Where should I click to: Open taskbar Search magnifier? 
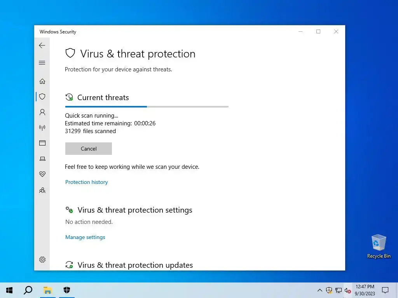pos(28,290)
